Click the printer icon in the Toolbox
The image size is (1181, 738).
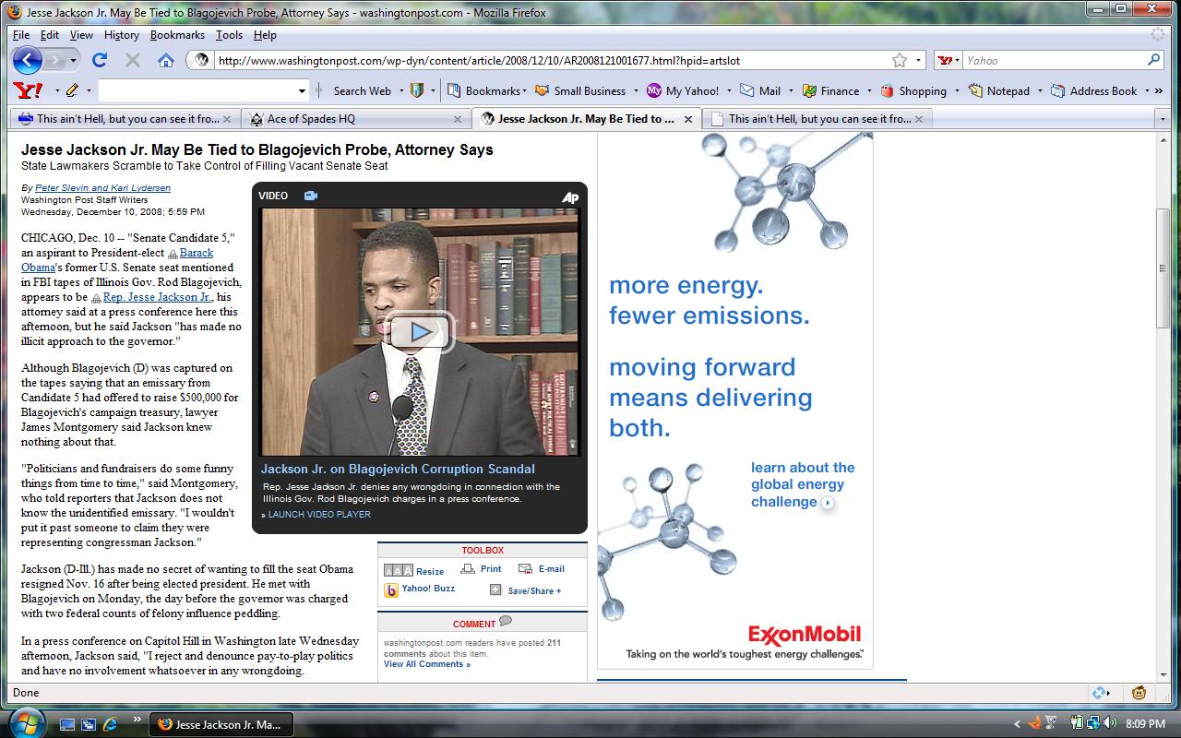pyautogui.click(x=468, y=569)
